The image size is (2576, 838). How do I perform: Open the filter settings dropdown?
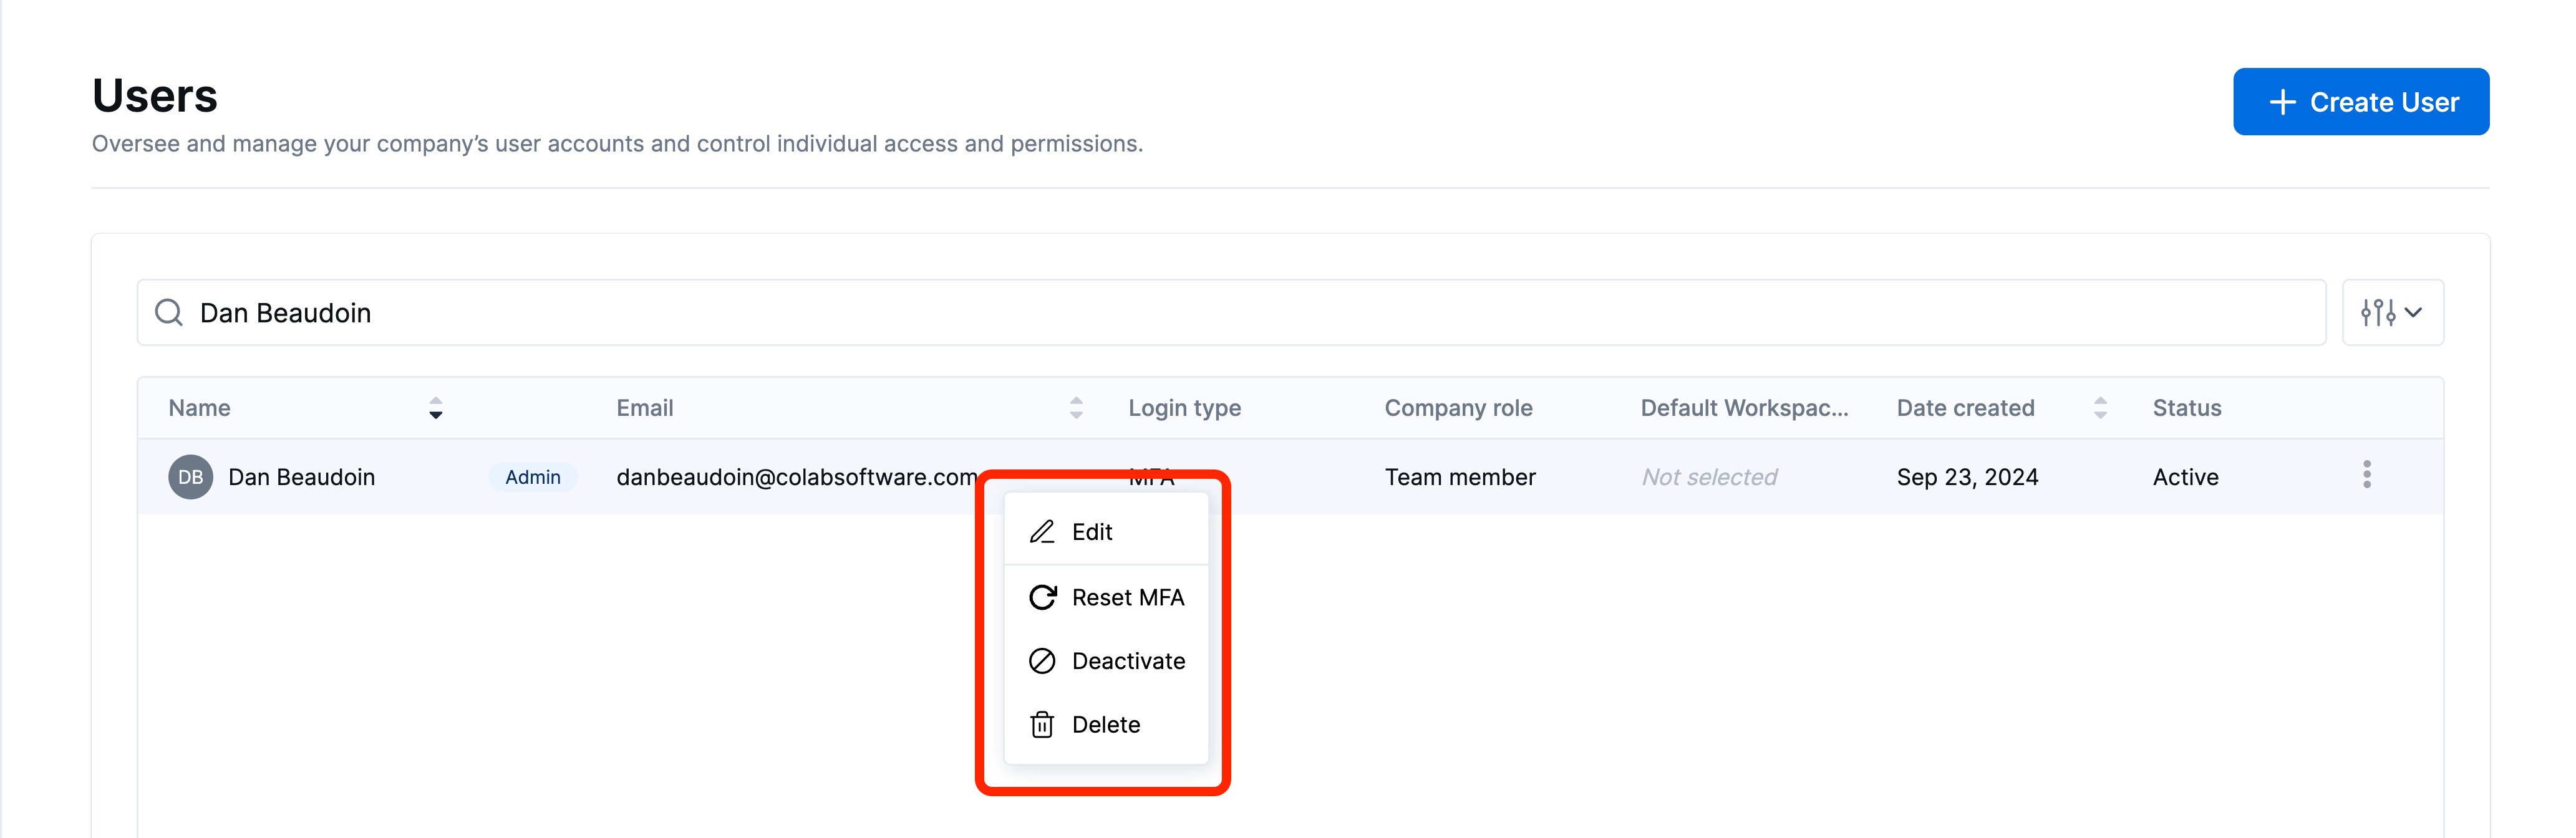click(2392, 313)
